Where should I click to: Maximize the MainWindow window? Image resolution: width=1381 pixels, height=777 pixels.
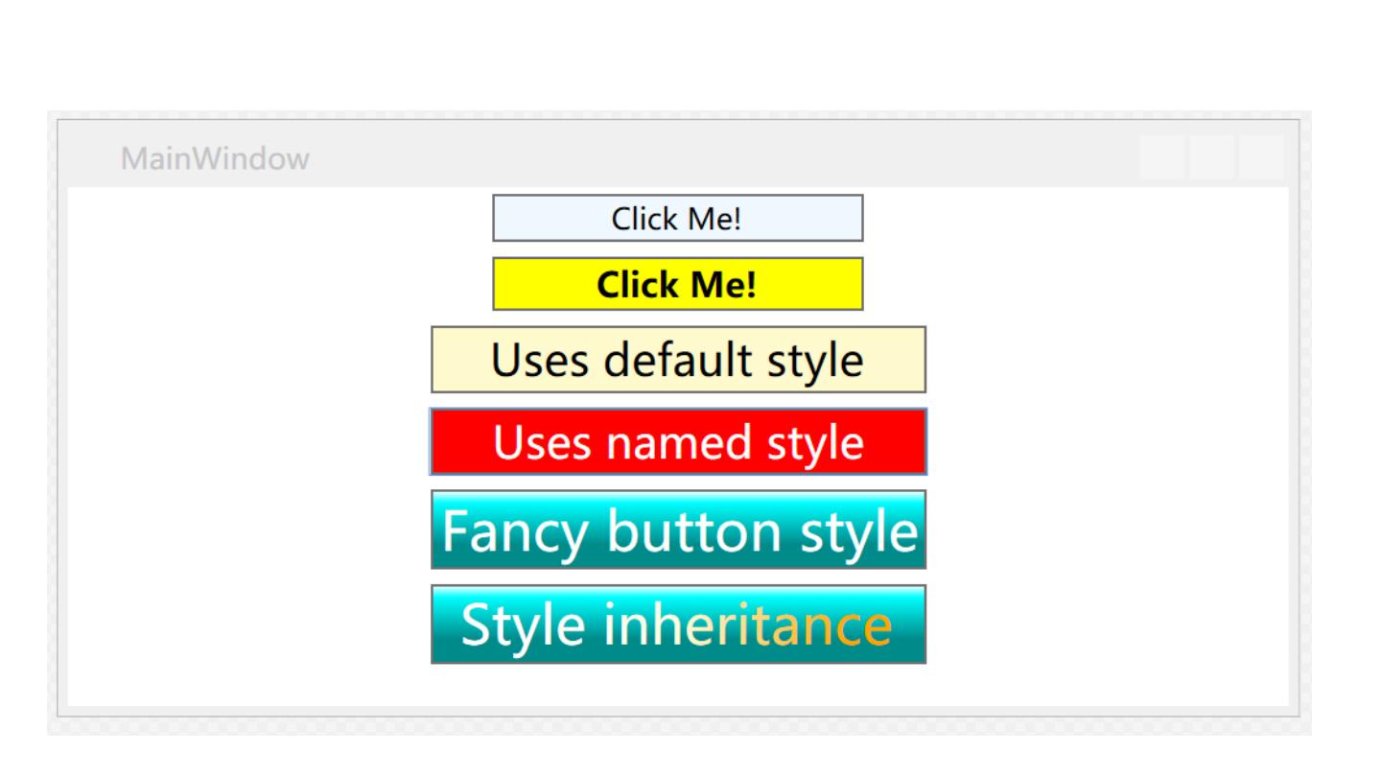coord(1211,158)
